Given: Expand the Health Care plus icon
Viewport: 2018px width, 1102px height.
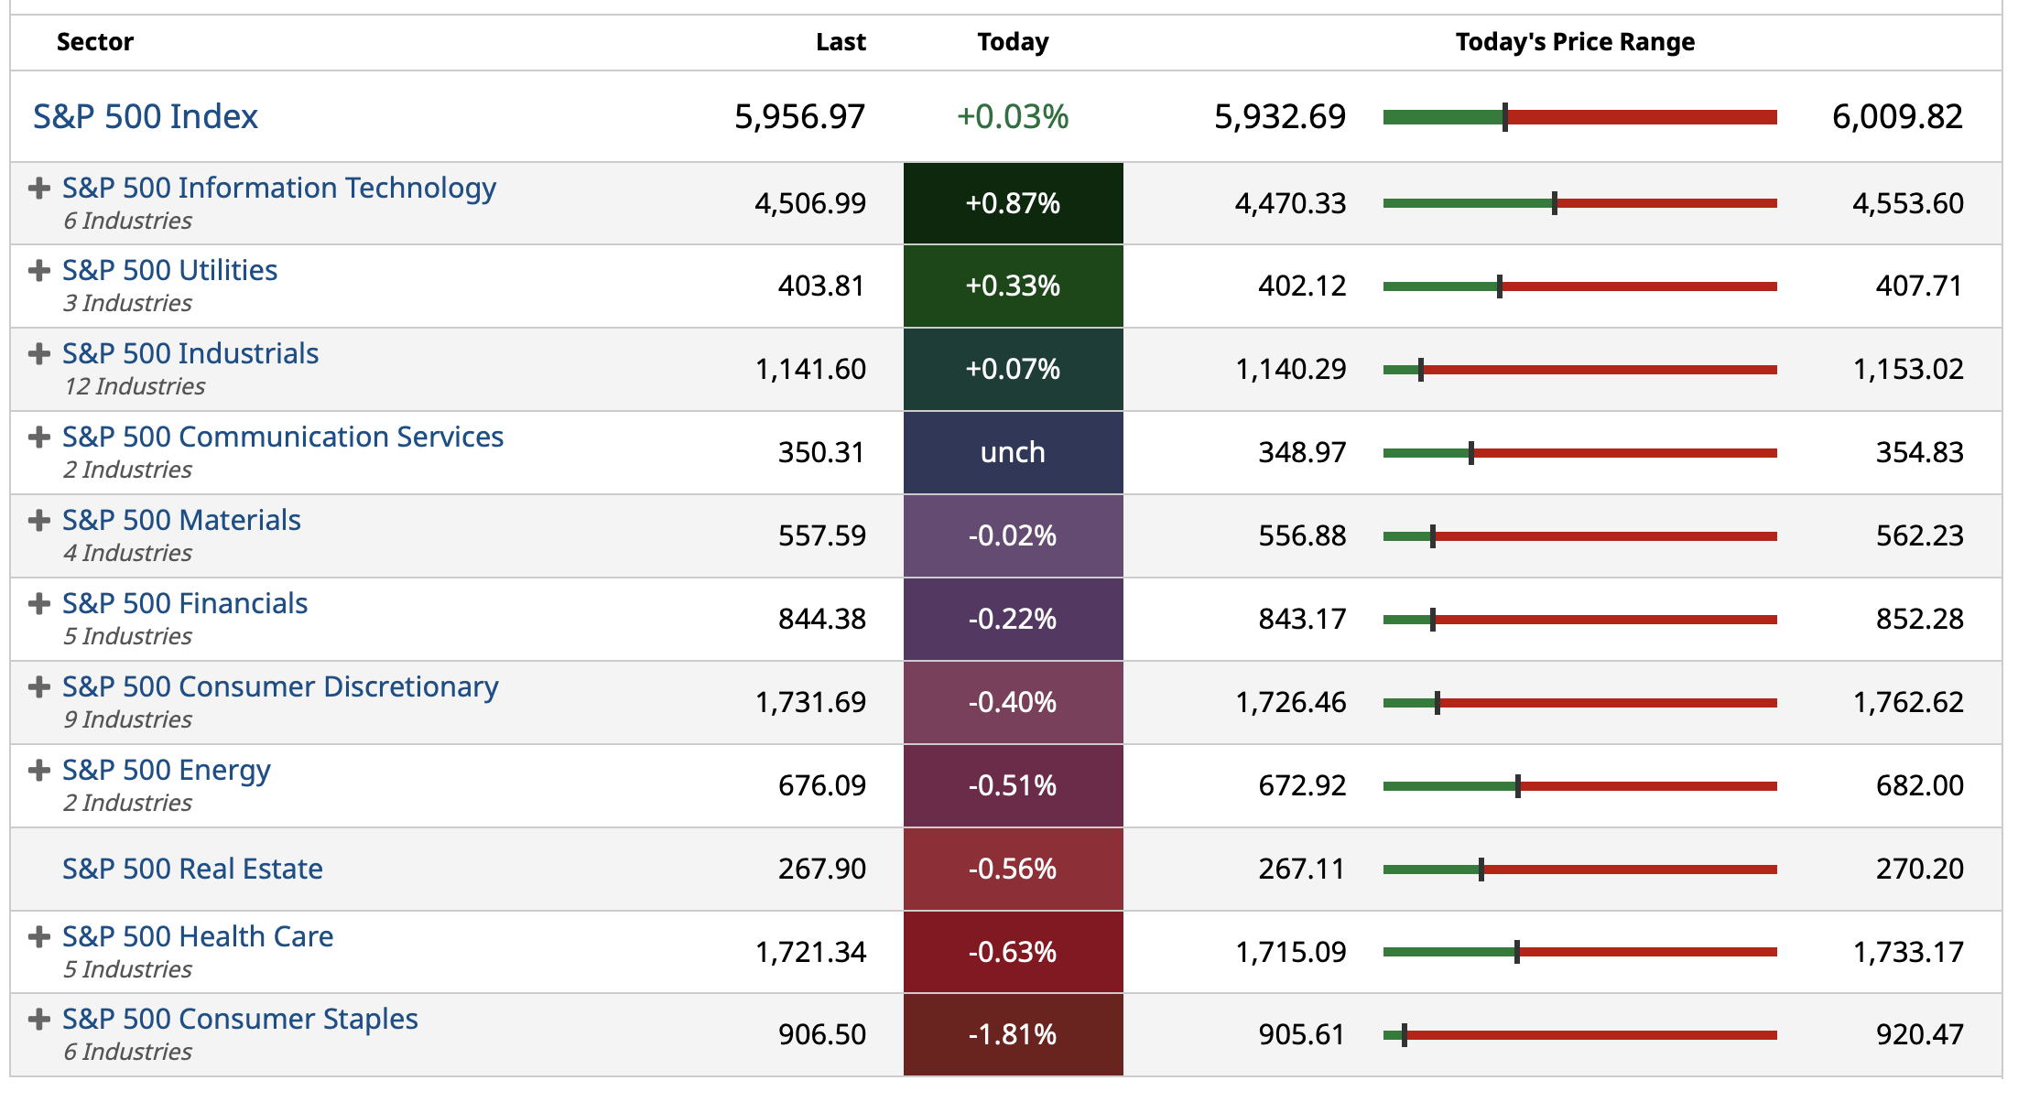Looking at the screenshot, I should [38, 937].
